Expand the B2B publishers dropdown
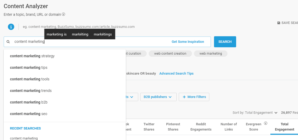The height and width of the screenshot is (140, 298). 158,97
